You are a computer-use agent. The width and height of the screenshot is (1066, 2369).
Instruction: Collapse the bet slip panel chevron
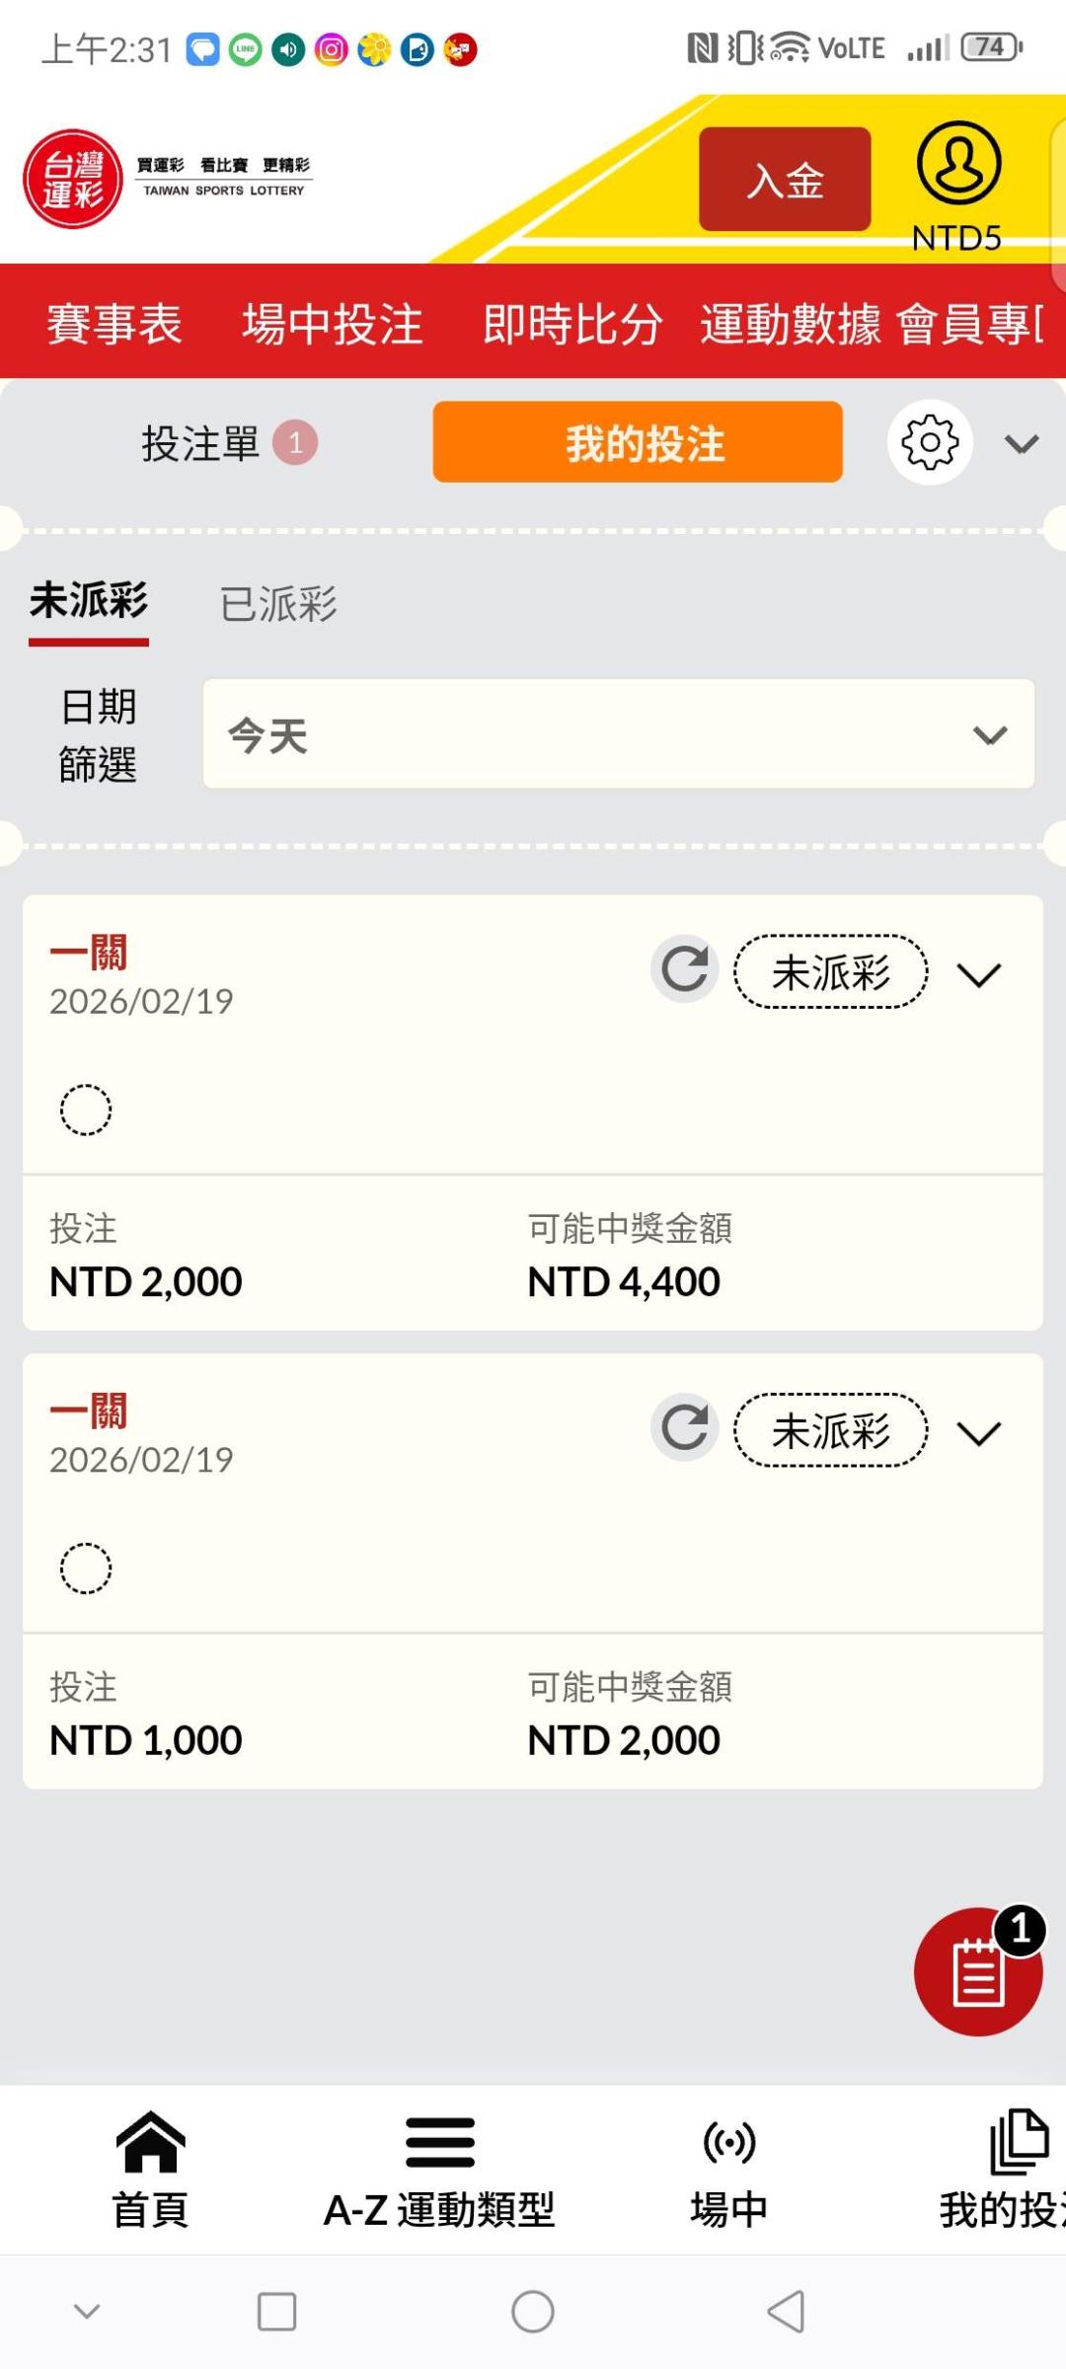(1022, 444)
